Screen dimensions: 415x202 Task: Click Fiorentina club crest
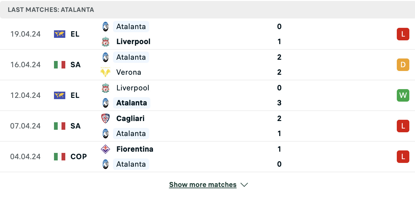105,149
